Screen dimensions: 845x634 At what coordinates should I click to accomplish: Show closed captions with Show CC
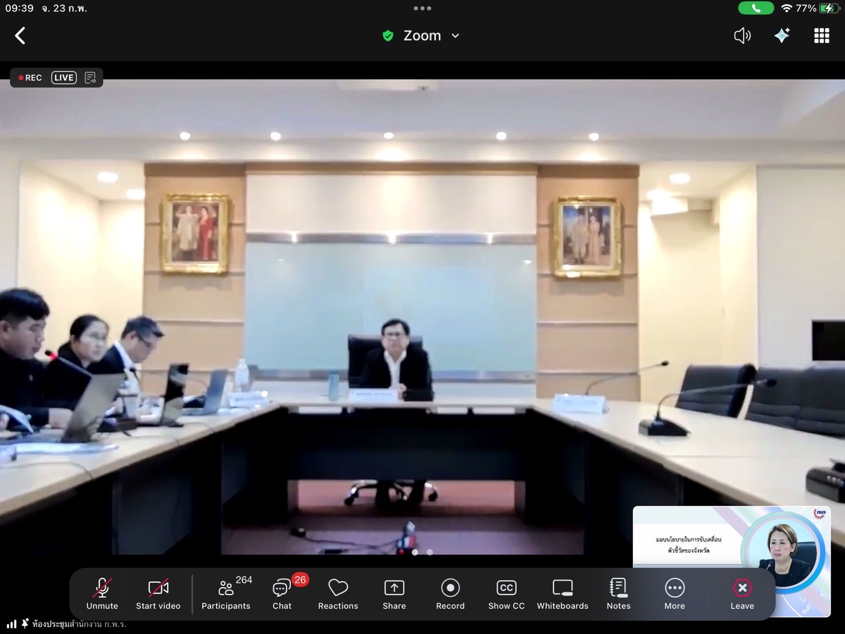point(506,593)
